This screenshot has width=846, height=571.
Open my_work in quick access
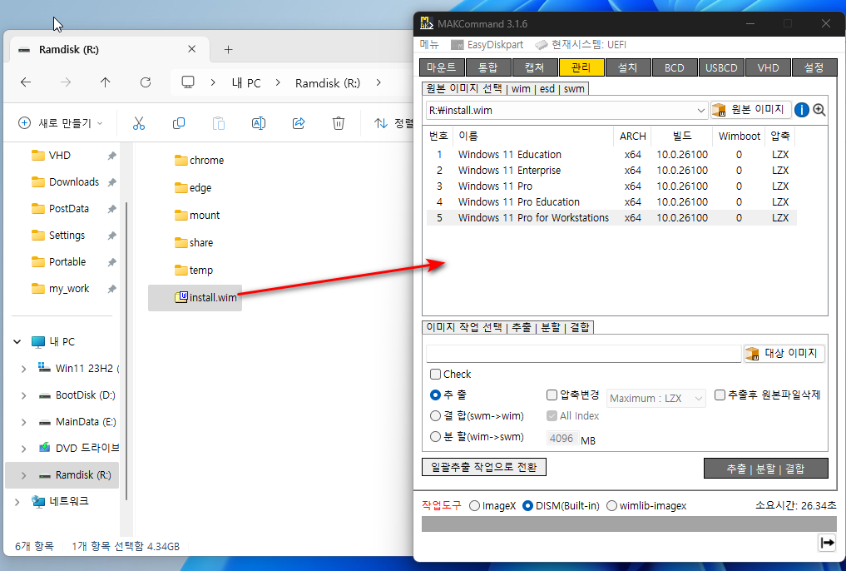click(x=61, y=289)
